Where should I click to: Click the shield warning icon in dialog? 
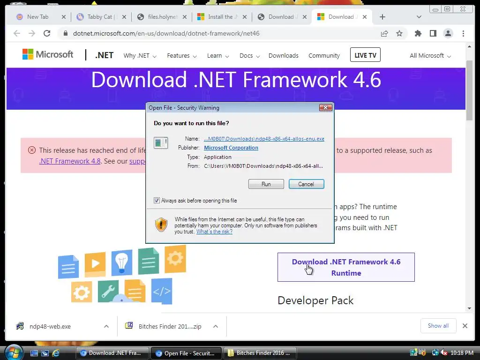pyautogui.click(x=161, y=225)
